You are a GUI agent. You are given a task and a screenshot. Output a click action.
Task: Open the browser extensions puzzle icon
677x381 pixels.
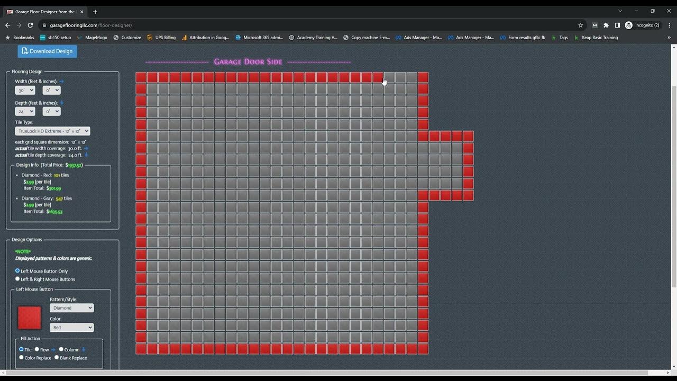[x=606, y=25]
